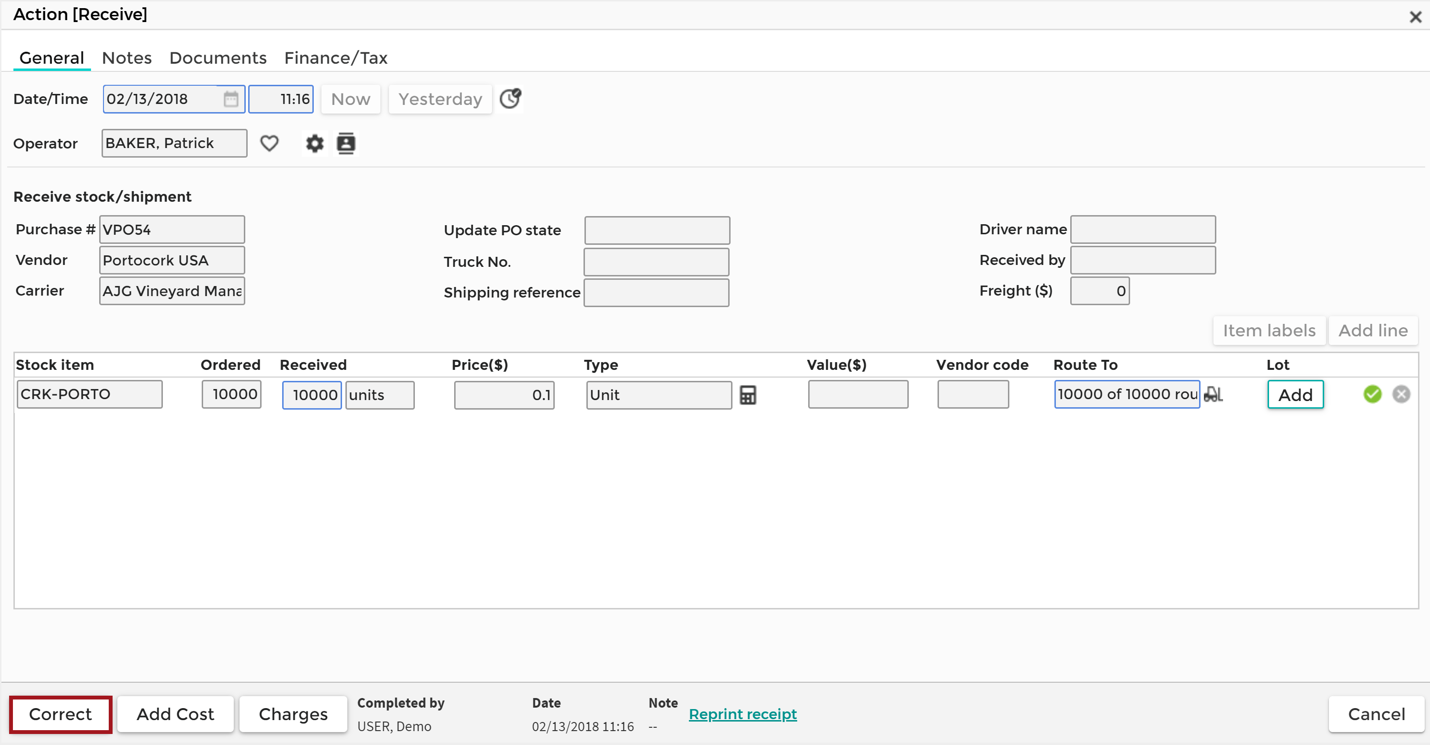Click the time field 11:16
The height and width of the screenshot is (745, 1430).
[281, 99]
